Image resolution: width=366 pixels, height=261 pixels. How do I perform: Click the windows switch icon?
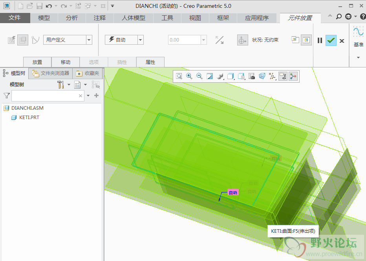[x=88, y=6]
